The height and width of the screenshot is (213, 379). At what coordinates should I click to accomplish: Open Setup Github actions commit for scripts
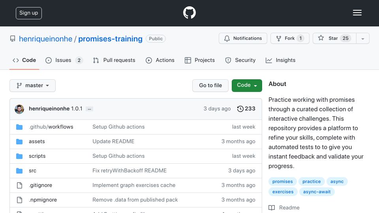118,156
